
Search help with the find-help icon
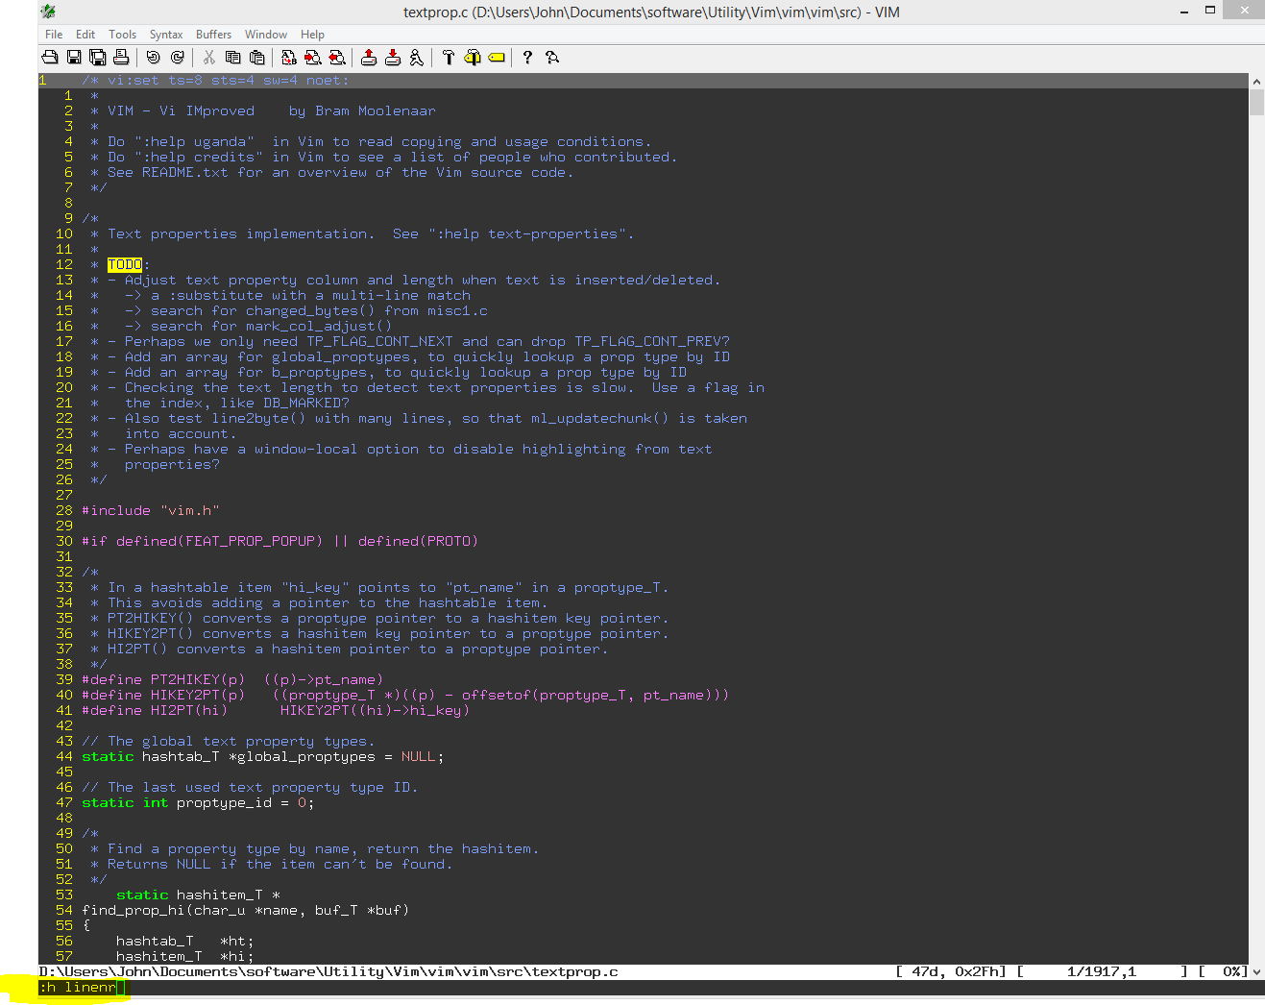(x=551, y=58)
